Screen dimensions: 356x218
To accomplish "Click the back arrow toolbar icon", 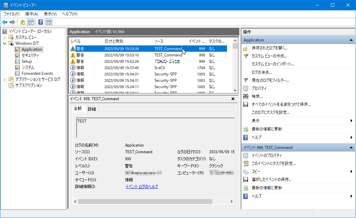I will click(x=5, y=22).
